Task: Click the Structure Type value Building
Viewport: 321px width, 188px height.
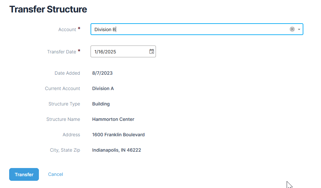Action: (x=101, y=104)
